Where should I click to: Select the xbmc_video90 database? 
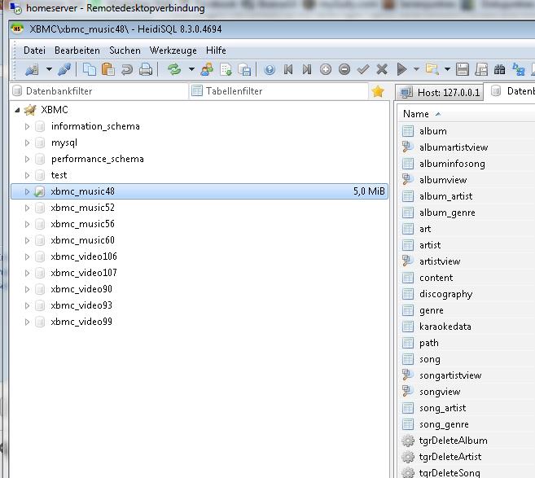point(81,289)
